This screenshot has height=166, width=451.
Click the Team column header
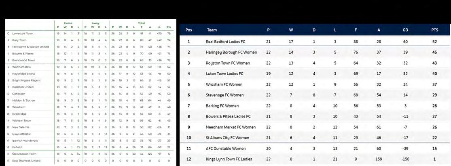(x=212, y=30)
